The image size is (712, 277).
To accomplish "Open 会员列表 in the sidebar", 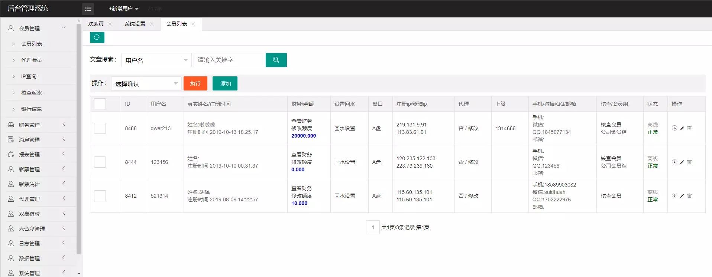I will pos(32,44).
